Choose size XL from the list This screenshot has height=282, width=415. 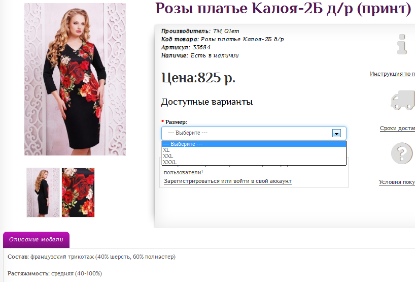click(x=254, y=150)
